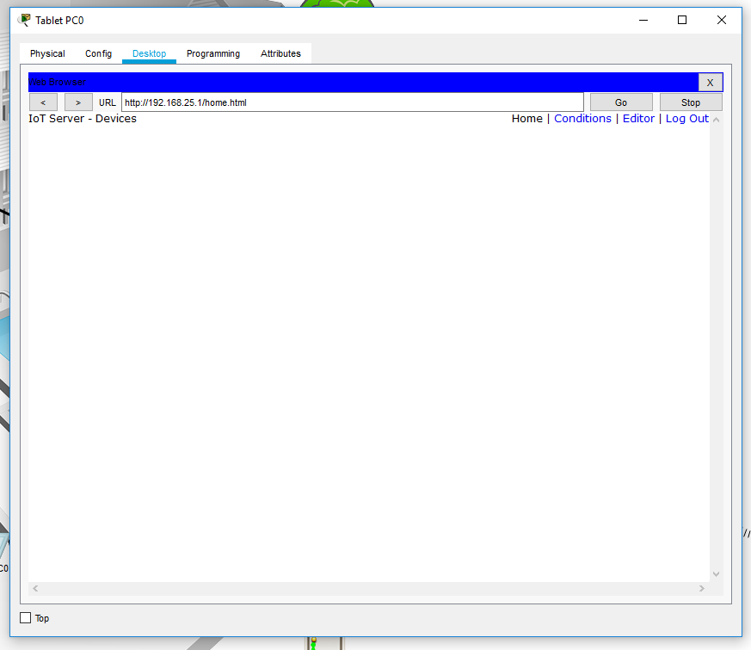The height and width of the screenshot is (650, 751).
Task: Switch to the Attributes tab
Action: pos(280,53)
